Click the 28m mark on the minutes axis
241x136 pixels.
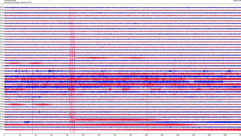(225, 135)
